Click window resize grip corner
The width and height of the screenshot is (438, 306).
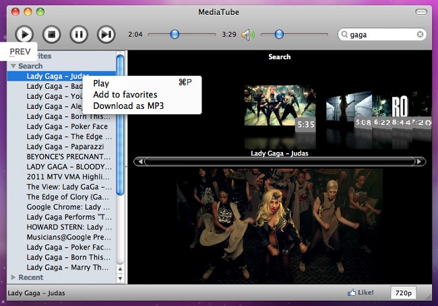[x=428, y=297]
